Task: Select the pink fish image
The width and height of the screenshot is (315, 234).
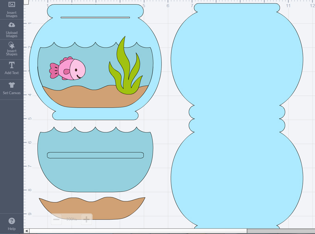Action: pyautogui.click(x=68, y=68)
